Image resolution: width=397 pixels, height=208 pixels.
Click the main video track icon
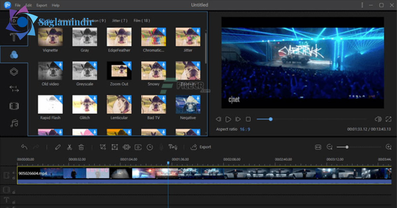point(6,175)
